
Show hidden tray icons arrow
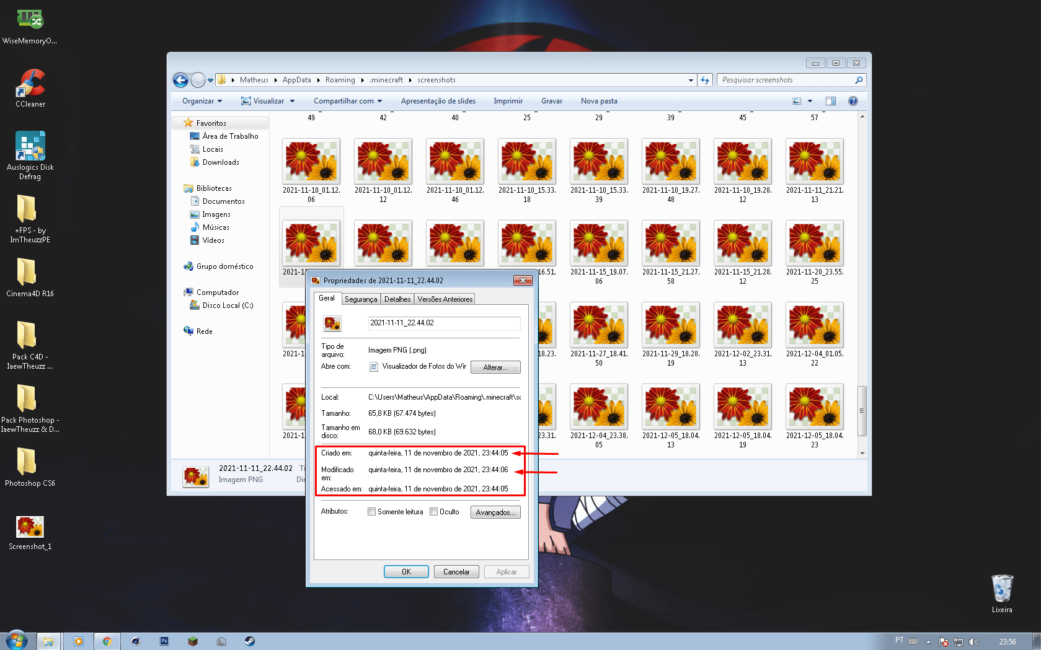[928, 642]
